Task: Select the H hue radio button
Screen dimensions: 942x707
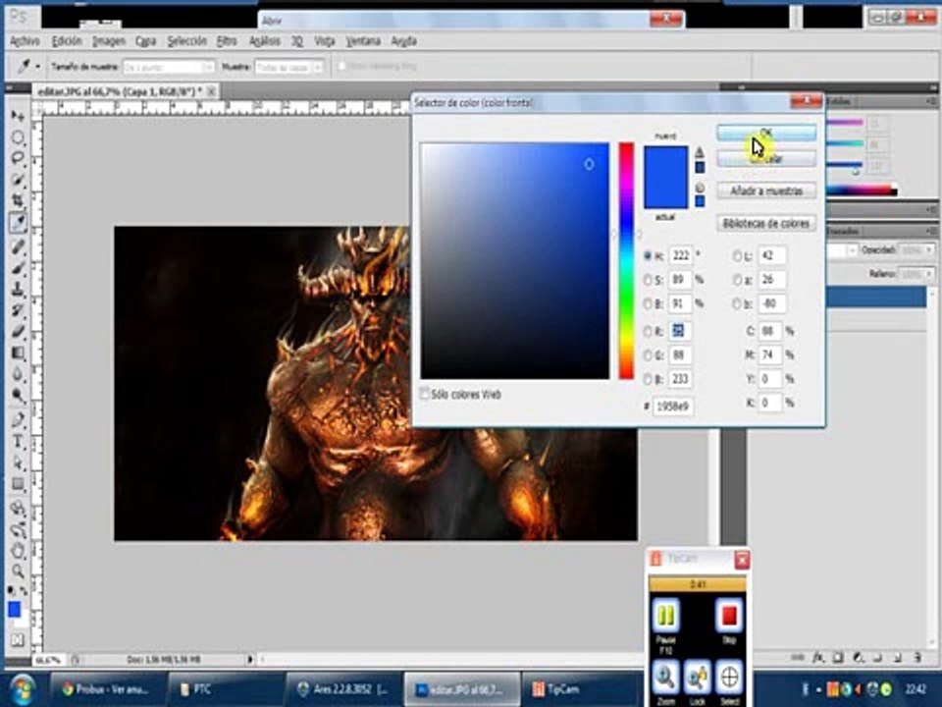Action: coord(648,255)
